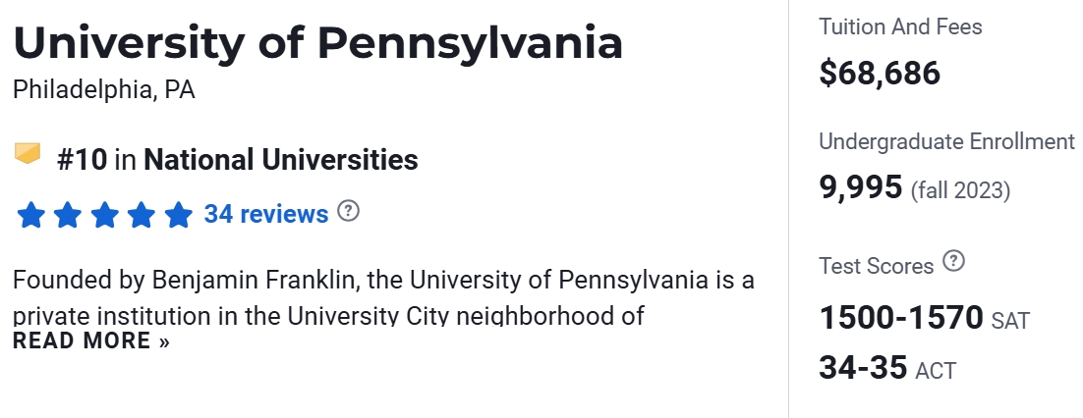1083x418 pixels.
Task: Click the 34-35 ACT score range
Action: (x=862, y=368)
